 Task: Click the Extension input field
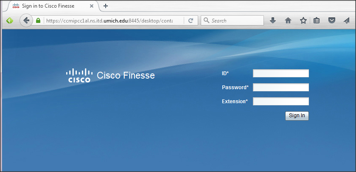281,102
